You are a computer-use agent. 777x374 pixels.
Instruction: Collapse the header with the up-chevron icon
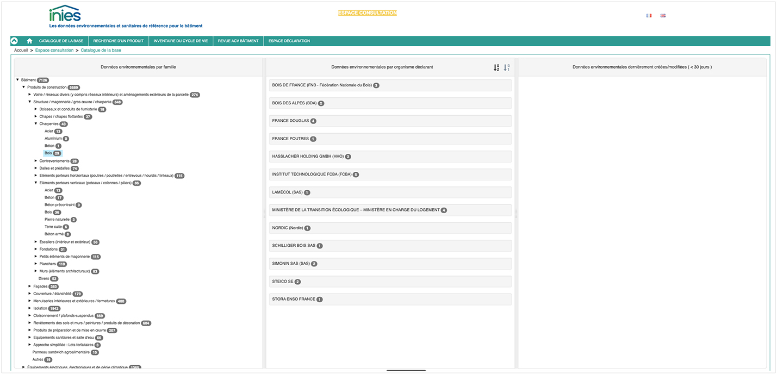click(x=14, y=41)
